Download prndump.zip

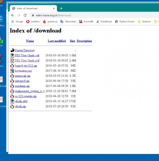22,86
